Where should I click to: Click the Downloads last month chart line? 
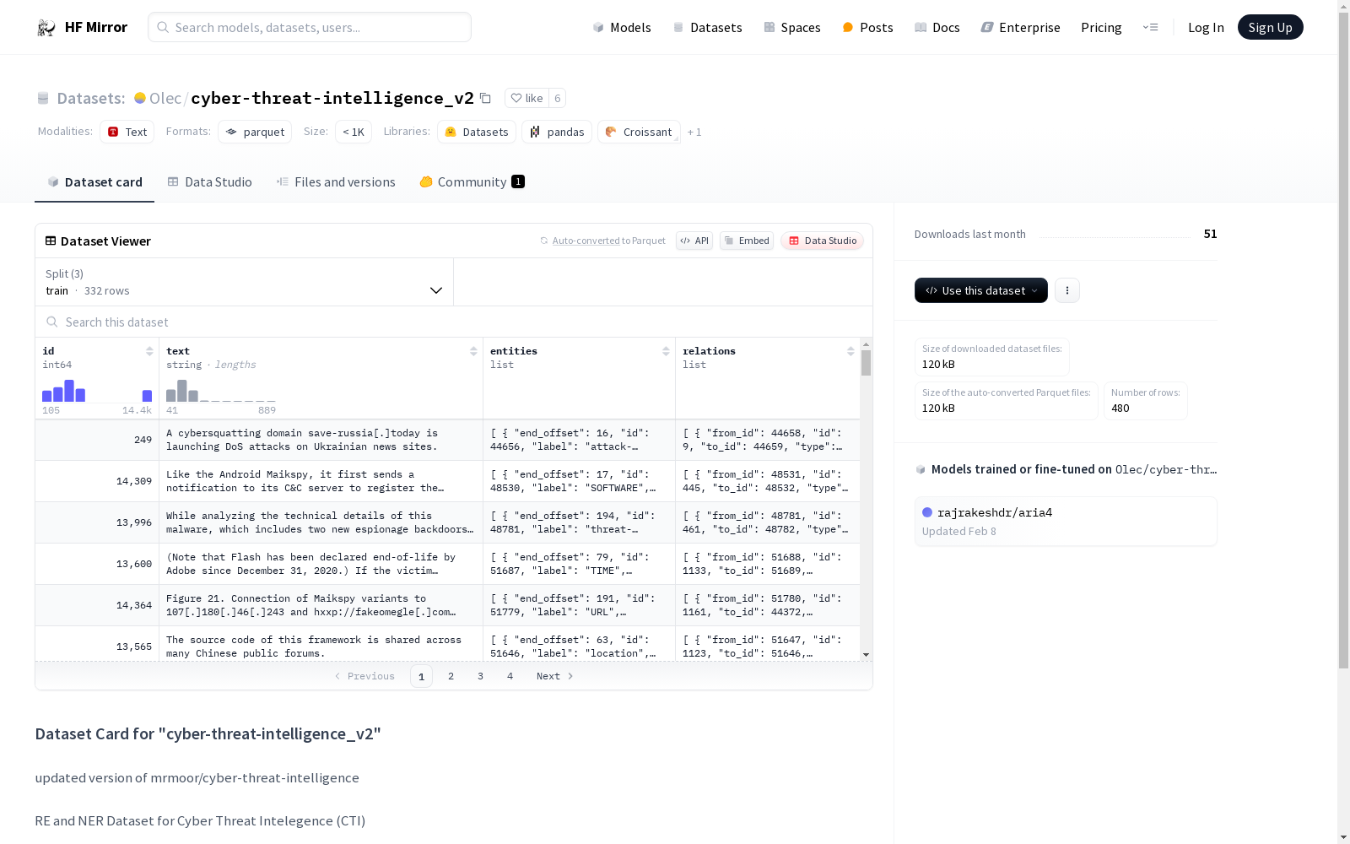click(1115, 236)
